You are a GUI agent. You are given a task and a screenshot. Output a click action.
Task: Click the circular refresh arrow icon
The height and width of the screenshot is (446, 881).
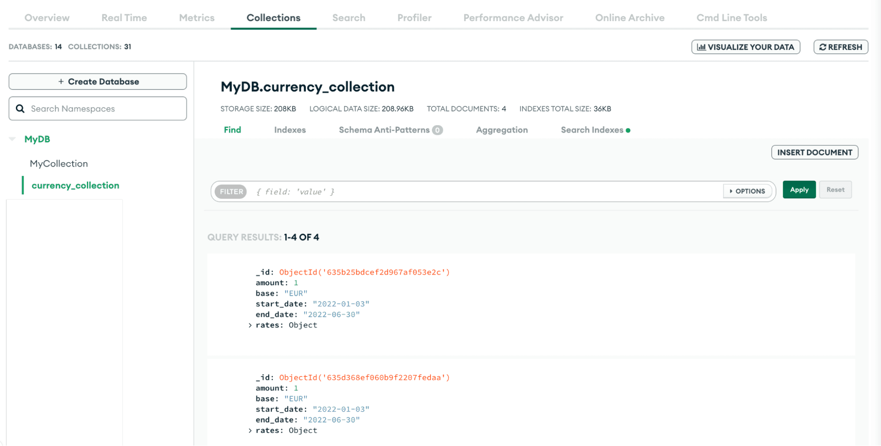(822, 47)
